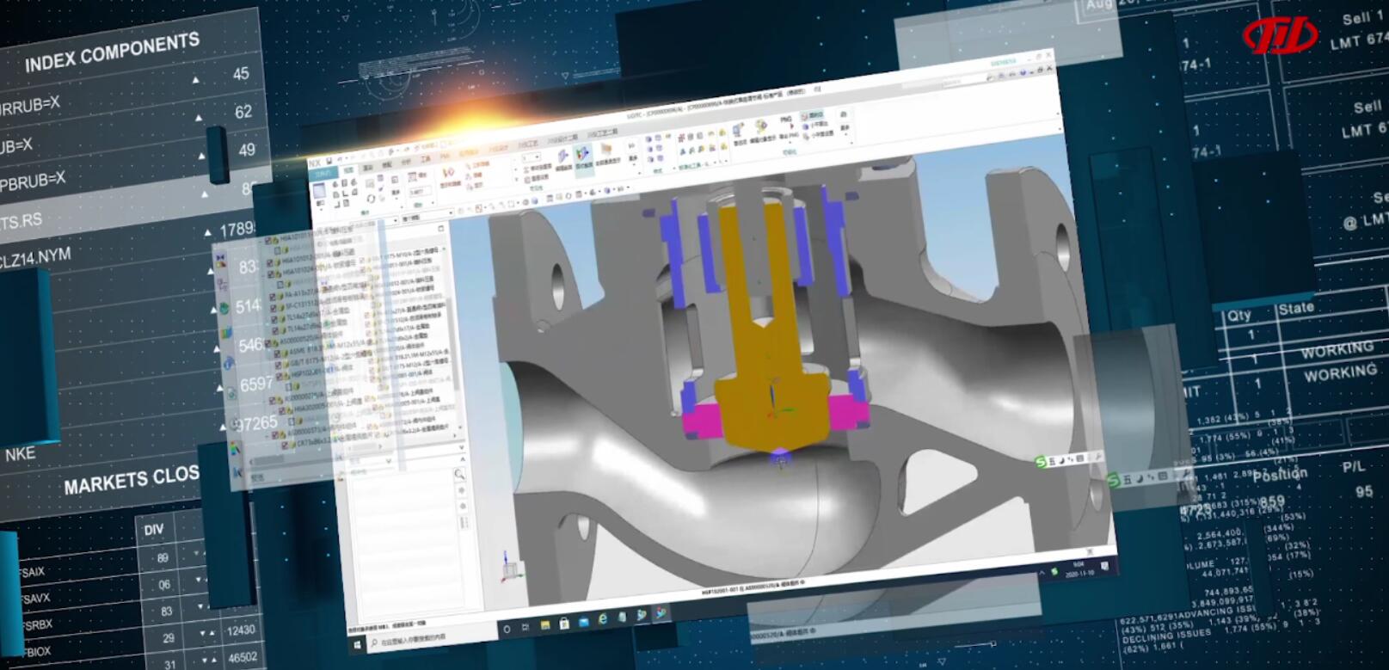Click the Windows Start button

pos(358,643)
